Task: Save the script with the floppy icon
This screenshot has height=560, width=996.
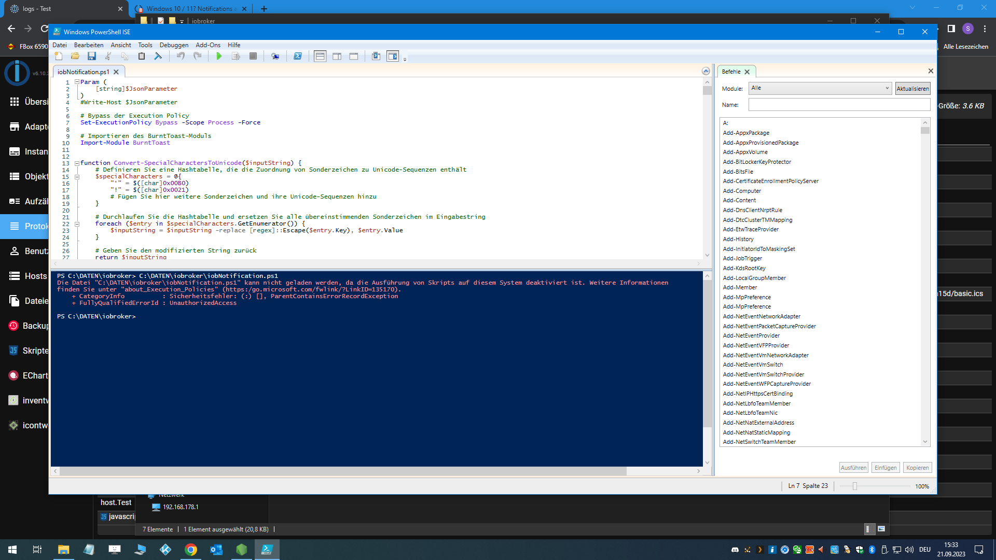Action: 92,56
